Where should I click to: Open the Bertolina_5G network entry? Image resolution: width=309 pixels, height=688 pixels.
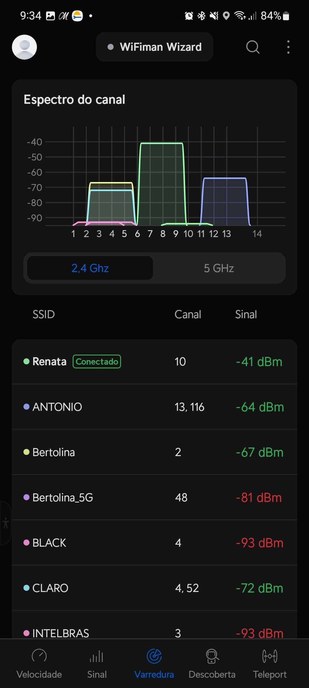pyautogui.click(x=154, y=497)
